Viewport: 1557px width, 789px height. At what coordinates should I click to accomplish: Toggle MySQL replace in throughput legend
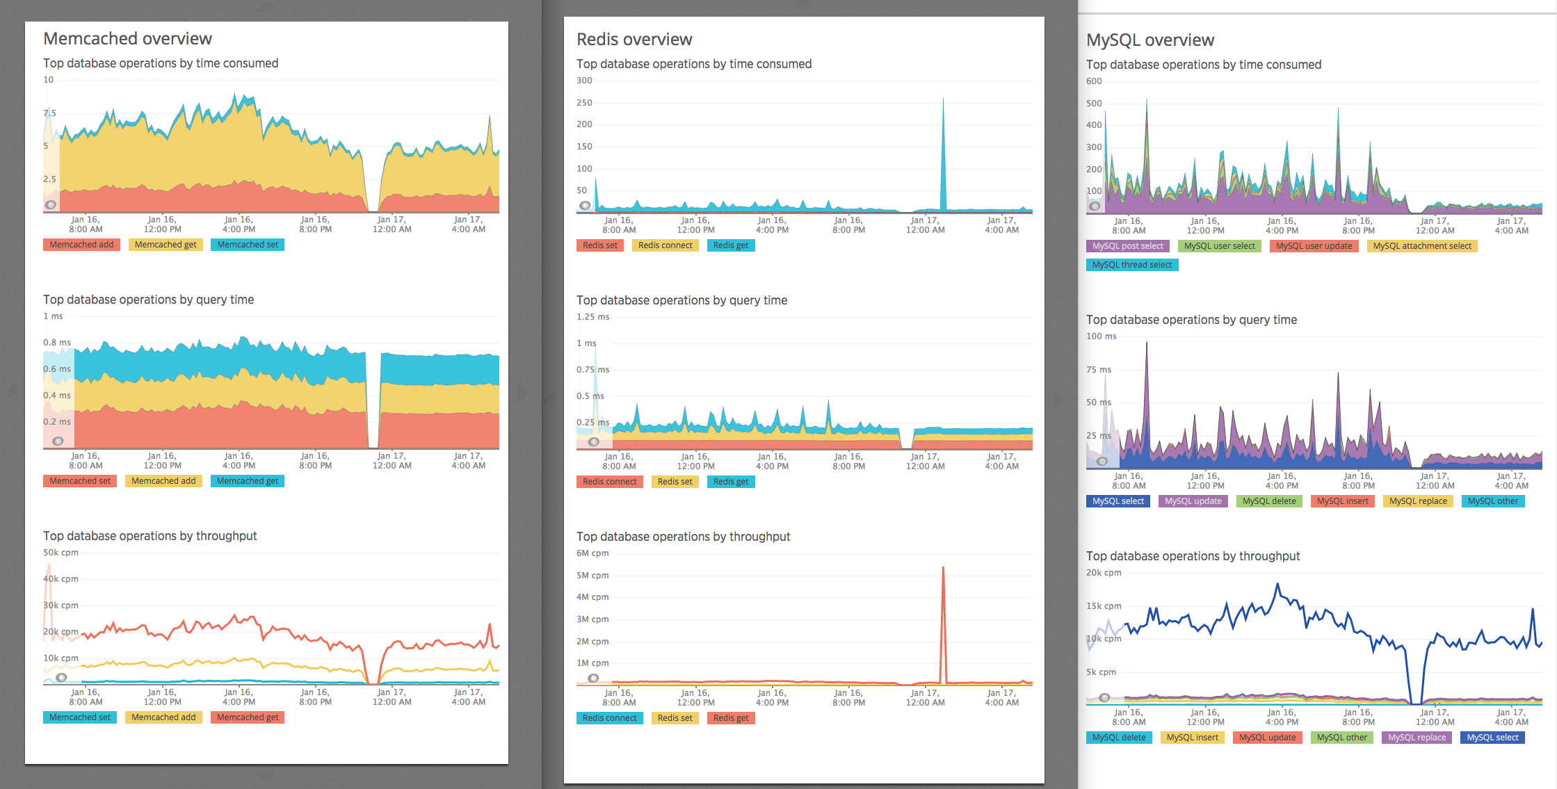click(x=1417, y=738)
